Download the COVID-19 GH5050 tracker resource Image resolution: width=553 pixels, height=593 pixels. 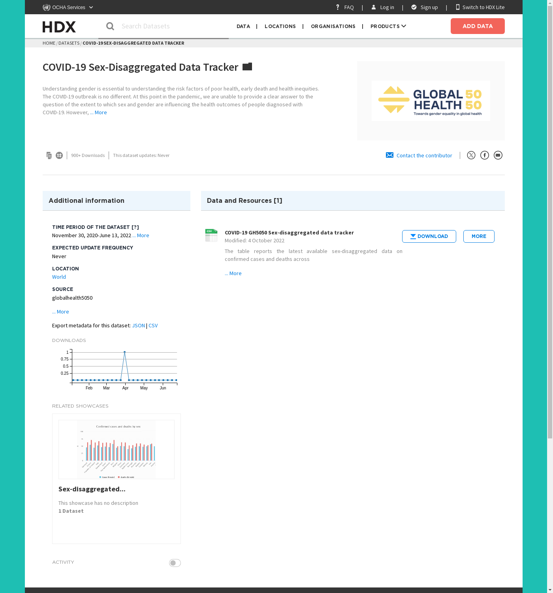(429, 236)
